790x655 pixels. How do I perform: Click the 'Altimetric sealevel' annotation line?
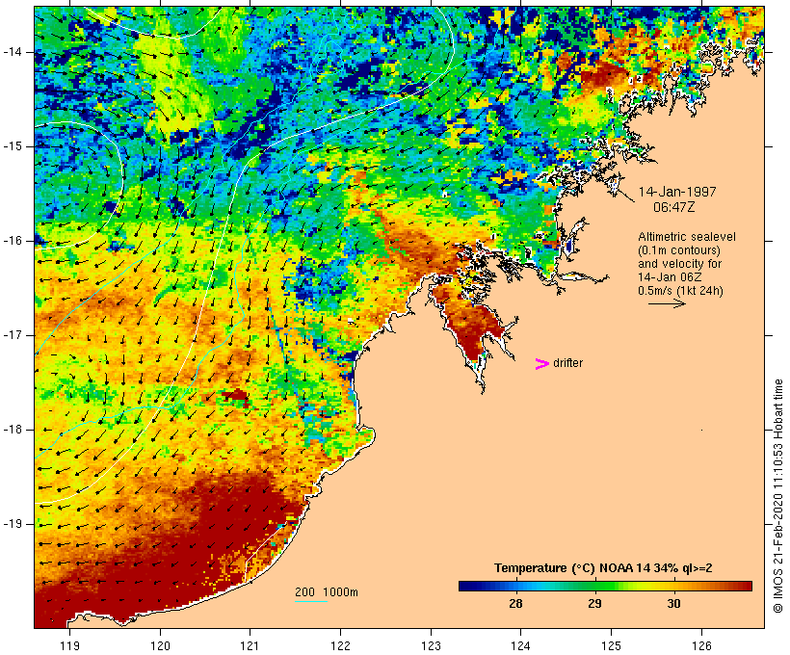coord(687,236)
